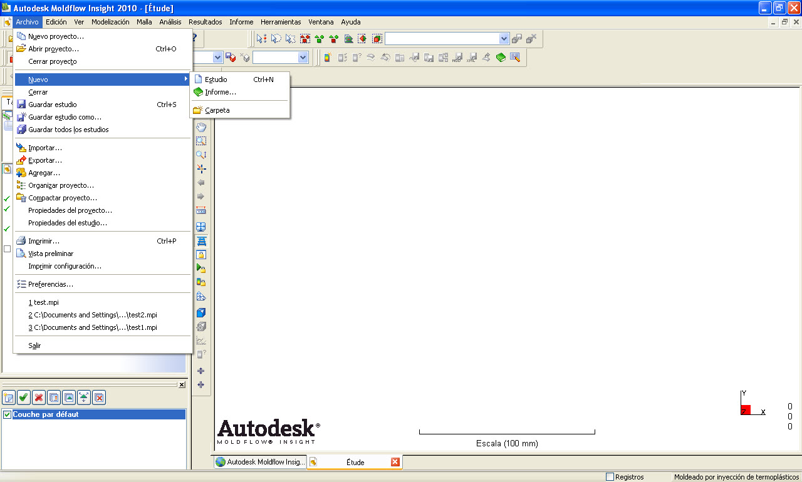802x482 pixels.
Task: Close the layers panel with X button
Action: tap(182, 385)
